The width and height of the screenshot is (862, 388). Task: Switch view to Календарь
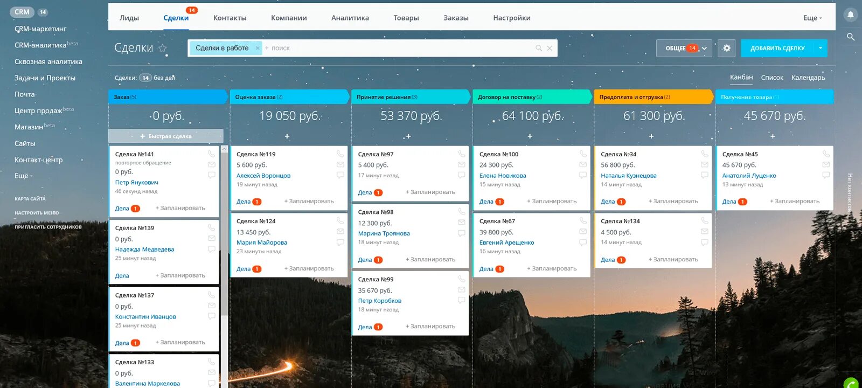(808, 78)
